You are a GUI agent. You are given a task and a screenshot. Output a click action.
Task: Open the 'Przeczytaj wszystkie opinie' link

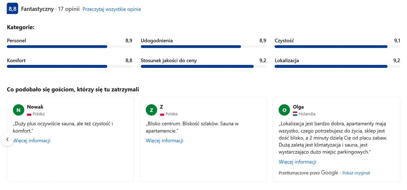[x=112, y=9]
